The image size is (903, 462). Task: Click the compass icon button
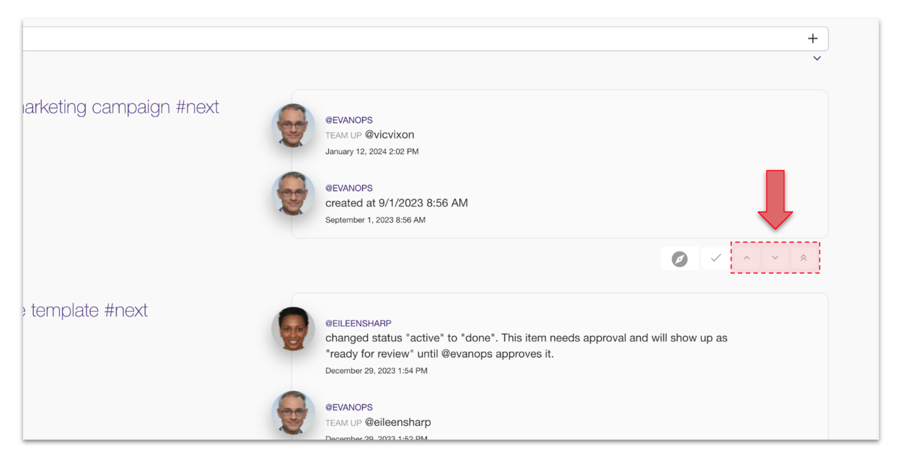click(679, 259)
